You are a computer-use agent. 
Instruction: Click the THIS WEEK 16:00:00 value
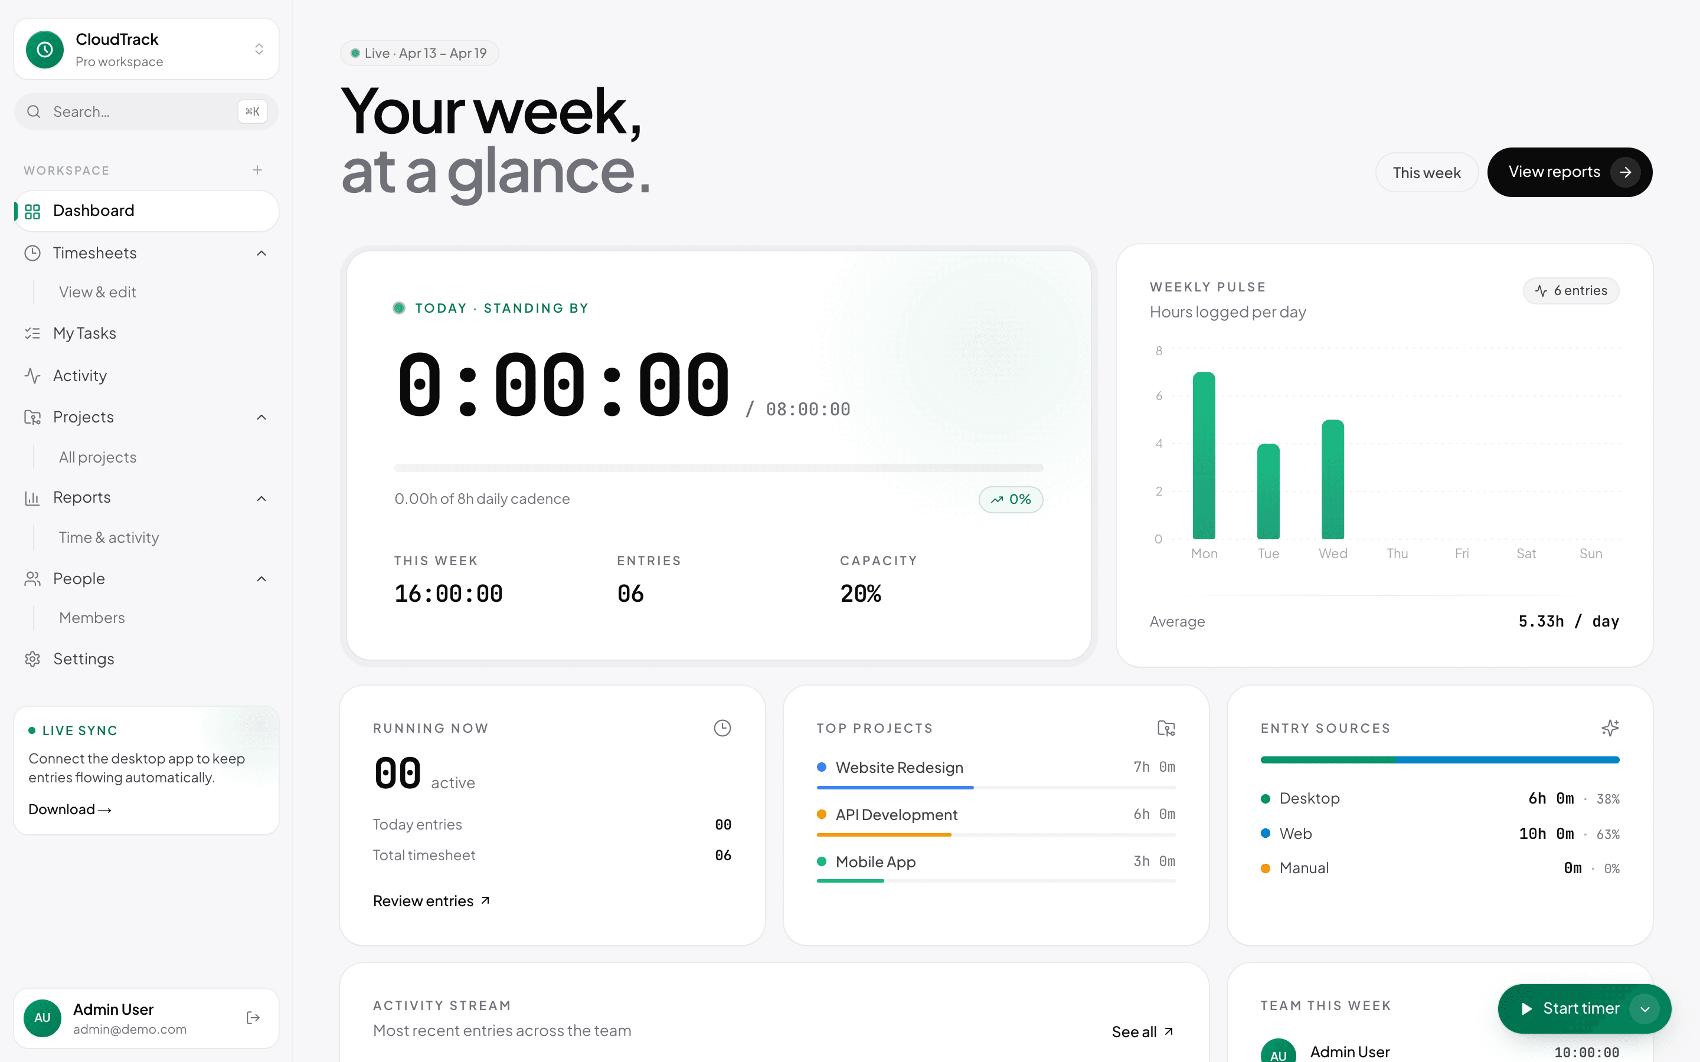point(448,594)
